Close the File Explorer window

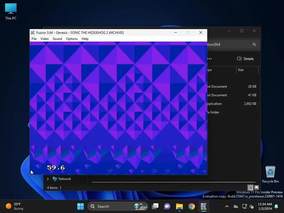(x=254, y=31)
